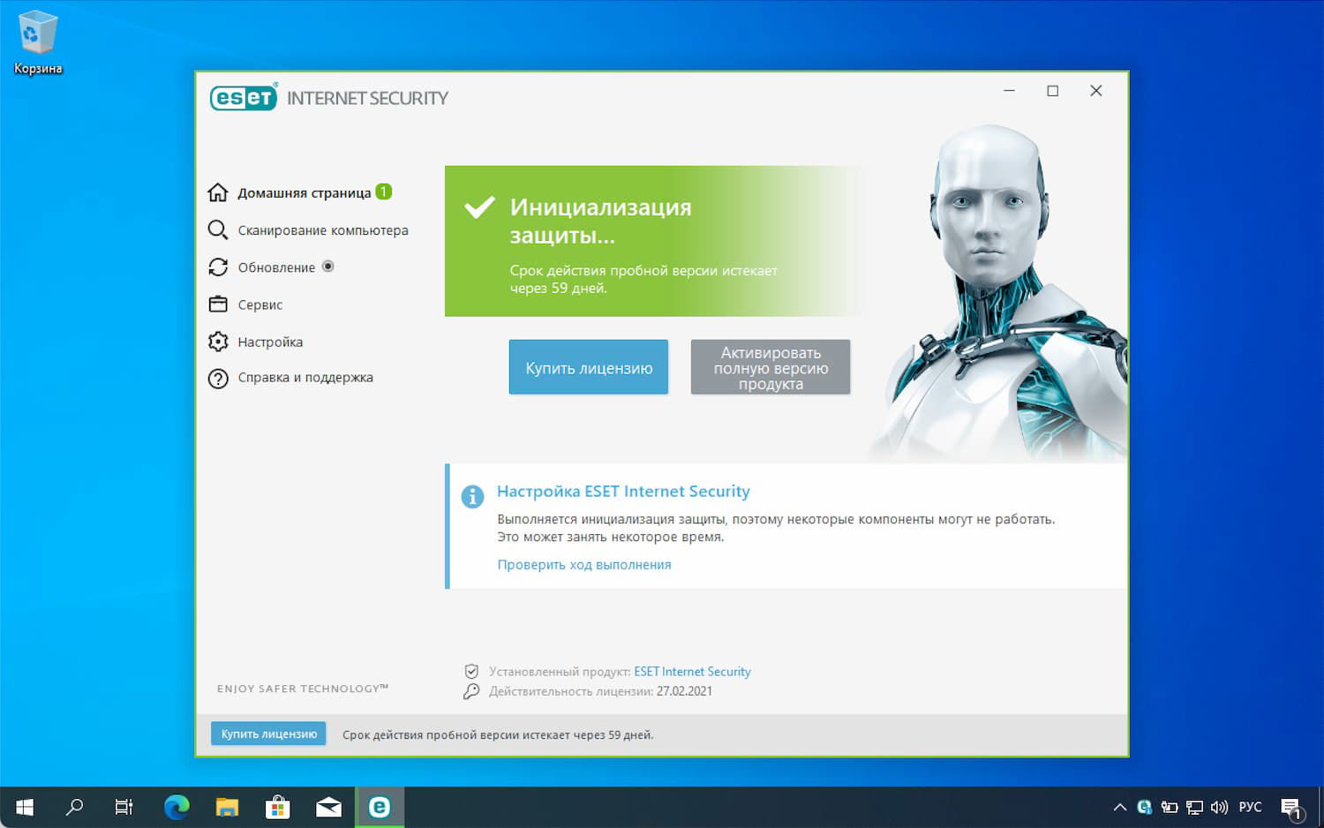Open the Windows Start menu

pyautogui.click(x=23, y=806)
